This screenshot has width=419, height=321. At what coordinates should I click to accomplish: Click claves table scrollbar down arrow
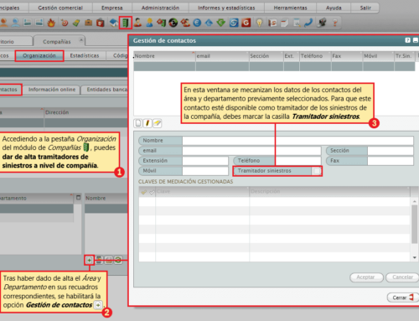(x=415, y=257)
